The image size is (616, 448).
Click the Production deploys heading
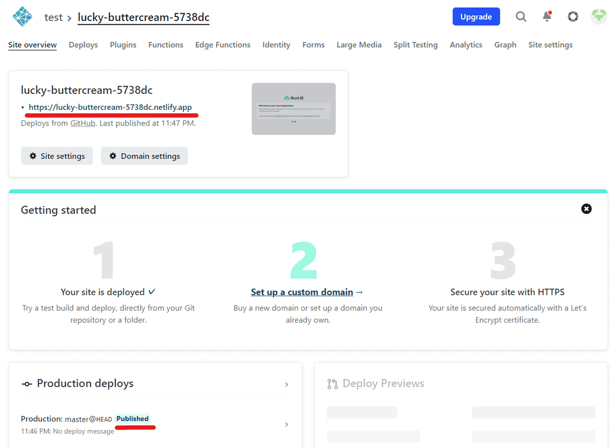85,383
